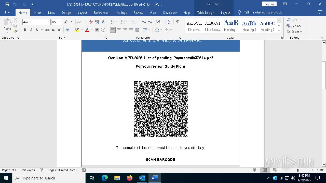This screenshot has width=326, height=183.
Task: Switch to the Mailings tab
Action: point(121,12)
